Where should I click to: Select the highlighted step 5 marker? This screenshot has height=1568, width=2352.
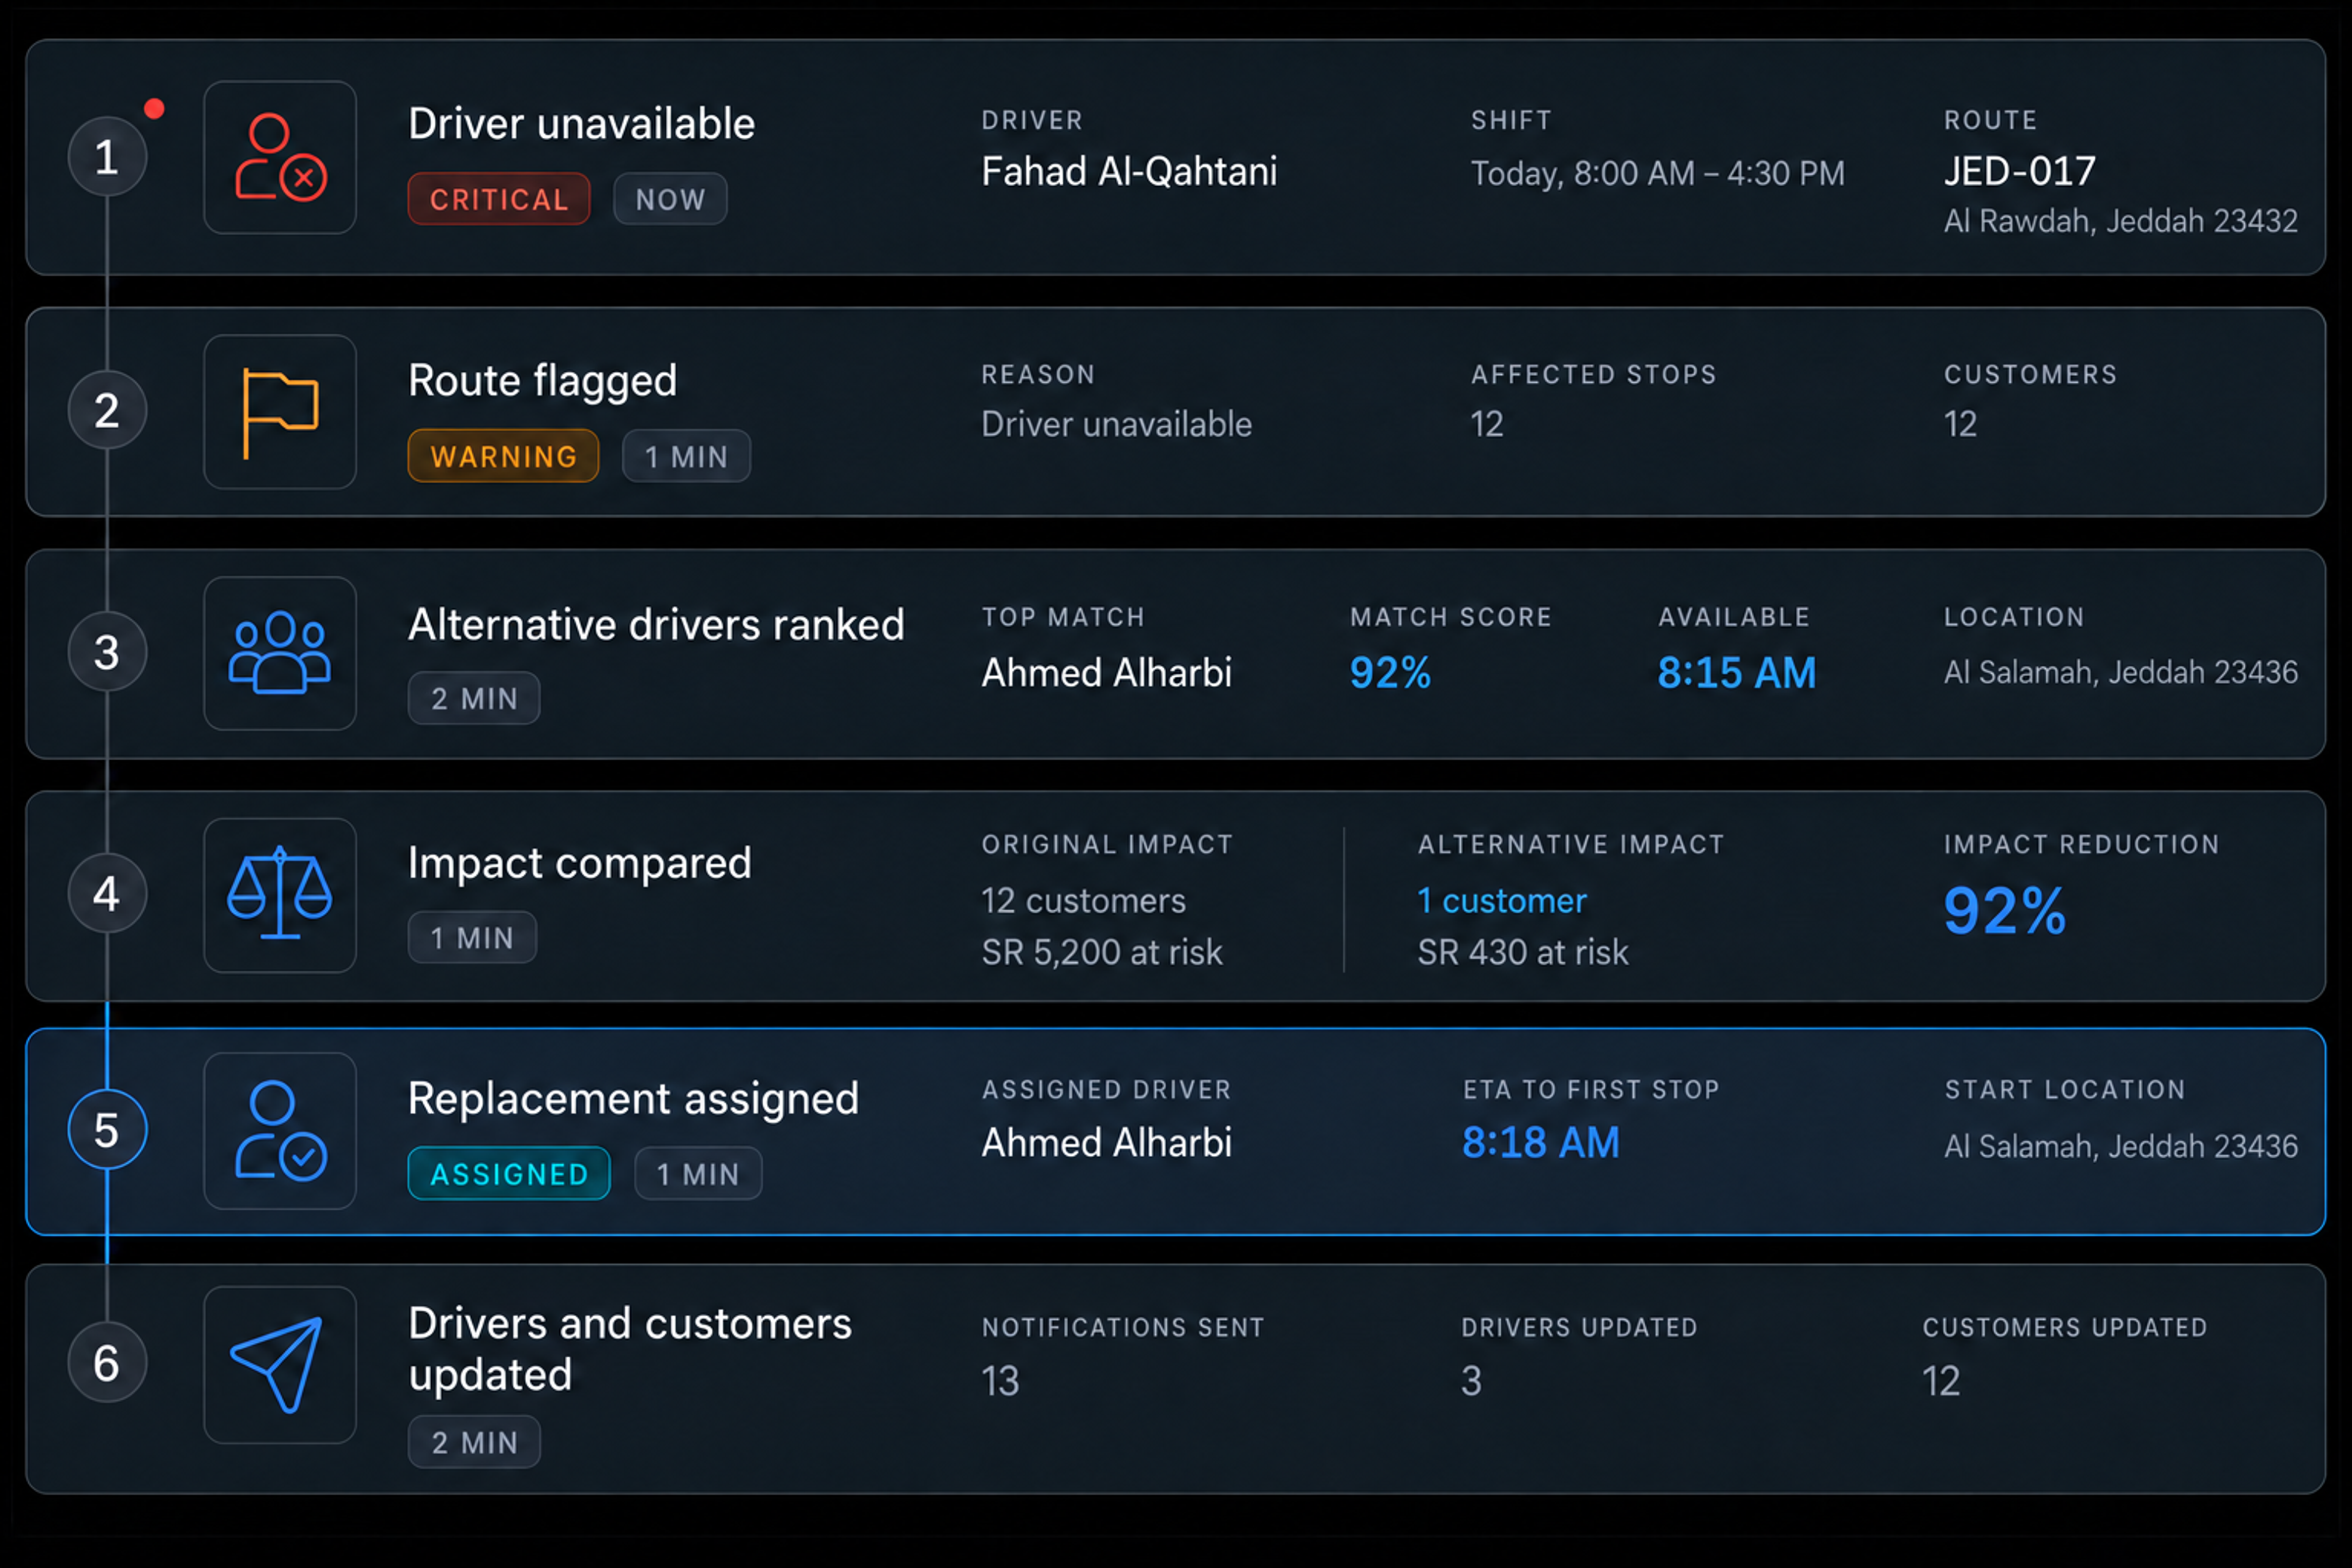107,1130
